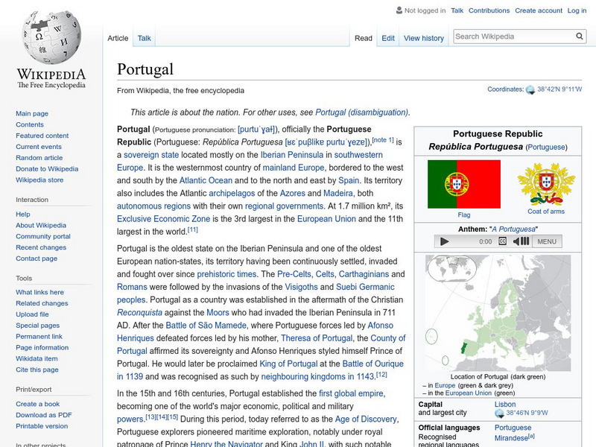The width and height of the screenshot is (596, 447).
Task: Click Donate to Wikipedia
Action: pos(47,169)
